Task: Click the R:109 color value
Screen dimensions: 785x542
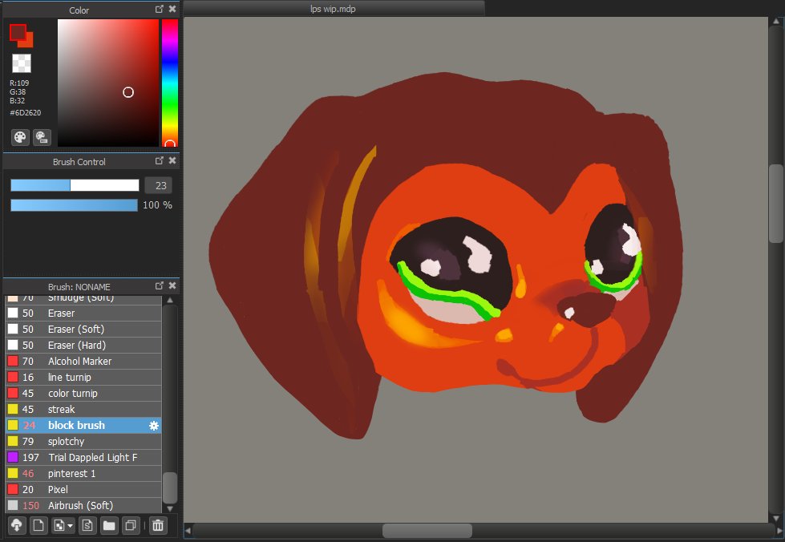Action: tap(19, 83)
